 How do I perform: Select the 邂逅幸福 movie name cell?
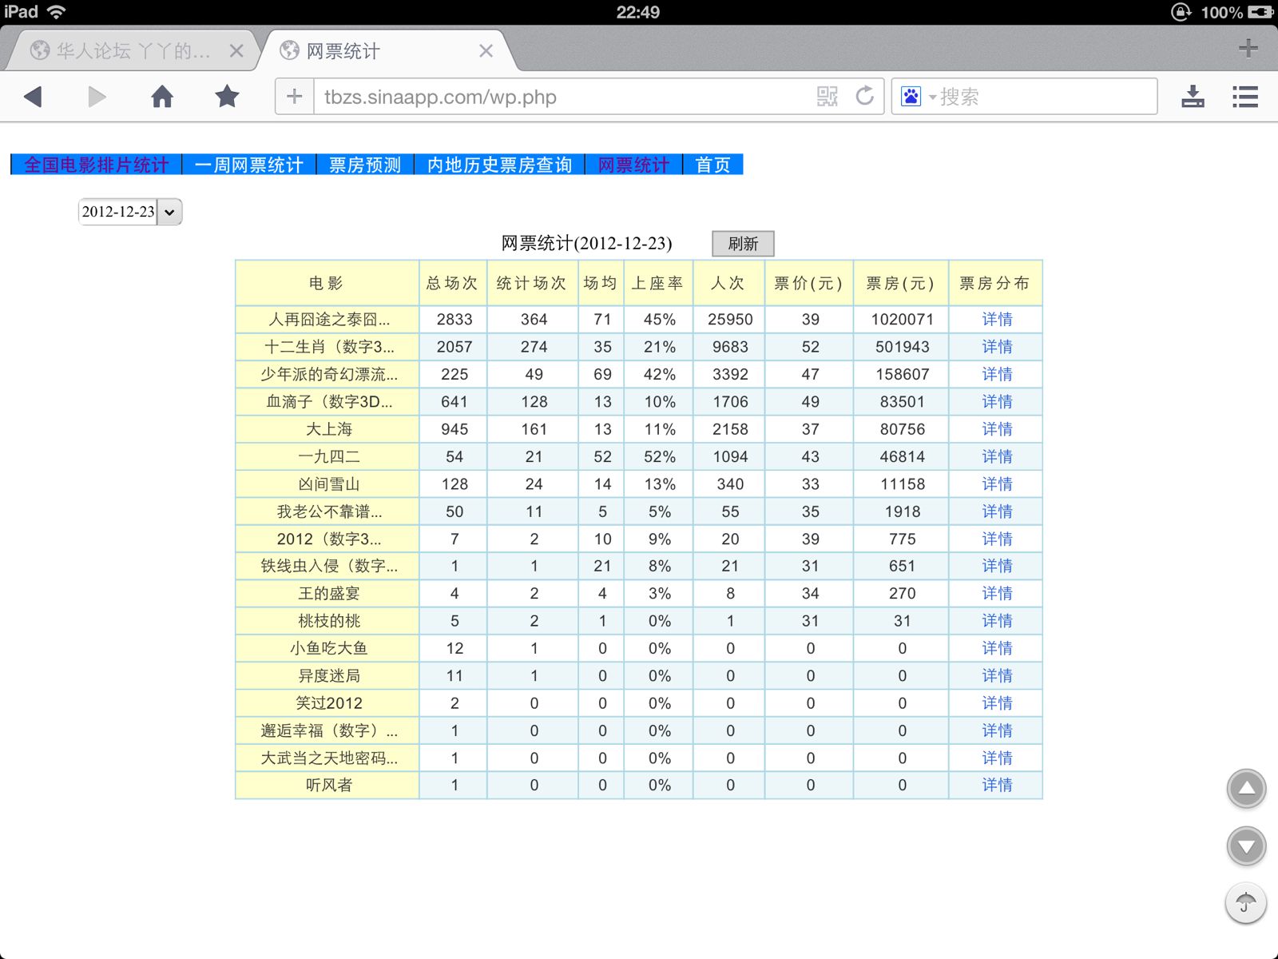pos(327,730)
